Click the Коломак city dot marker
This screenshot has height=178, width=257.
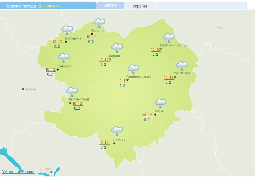[58, 70]
